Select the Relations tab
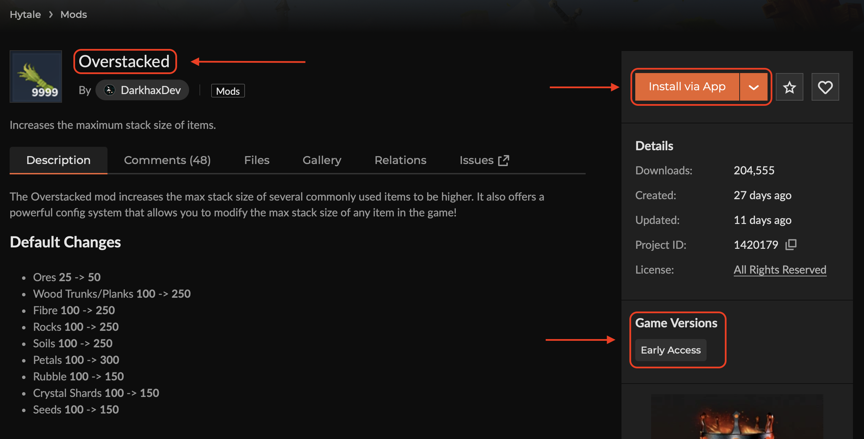Image resolution: width=864 pixels, height=439 pixels. 400,160
